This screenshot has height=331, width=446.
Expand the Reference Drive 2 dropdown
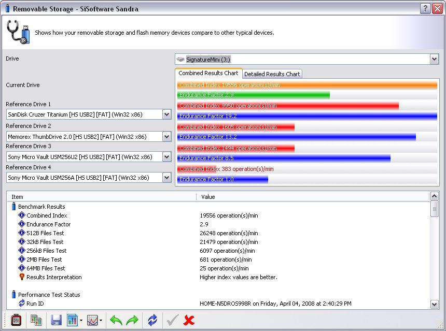(166, 137)
